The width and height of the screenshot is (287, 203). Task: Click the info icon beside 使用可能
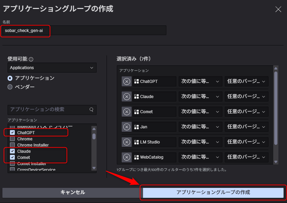[x=31, y=59]
